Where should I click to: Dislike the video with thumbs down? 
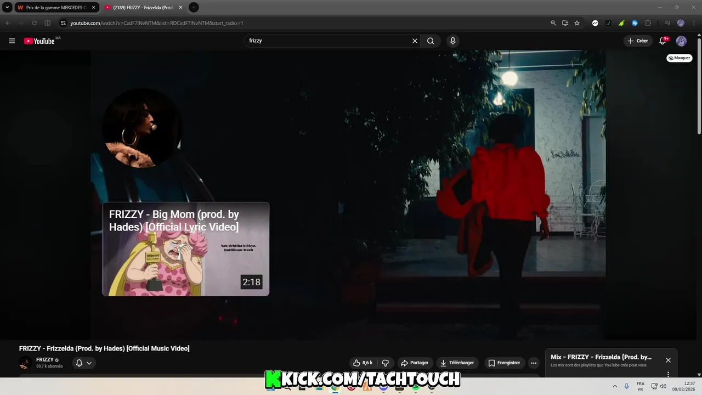tap(385, 363)
